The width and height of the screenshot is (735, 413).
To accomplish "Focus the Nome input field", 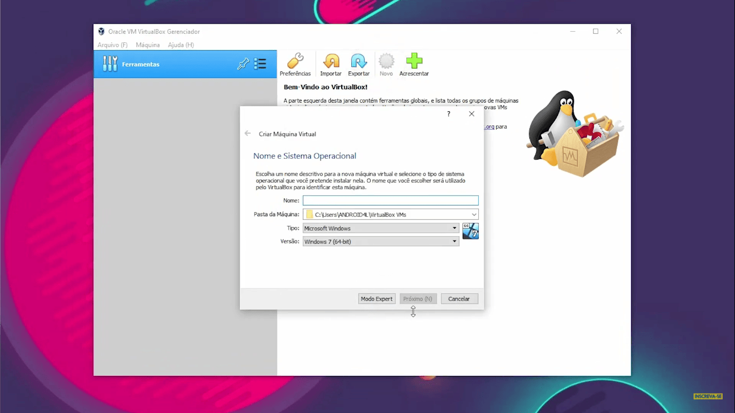I will pos(391,201).
